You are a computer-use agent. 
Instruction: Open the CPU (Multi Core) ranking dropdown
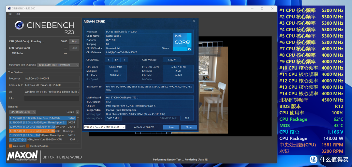(22, 112)
